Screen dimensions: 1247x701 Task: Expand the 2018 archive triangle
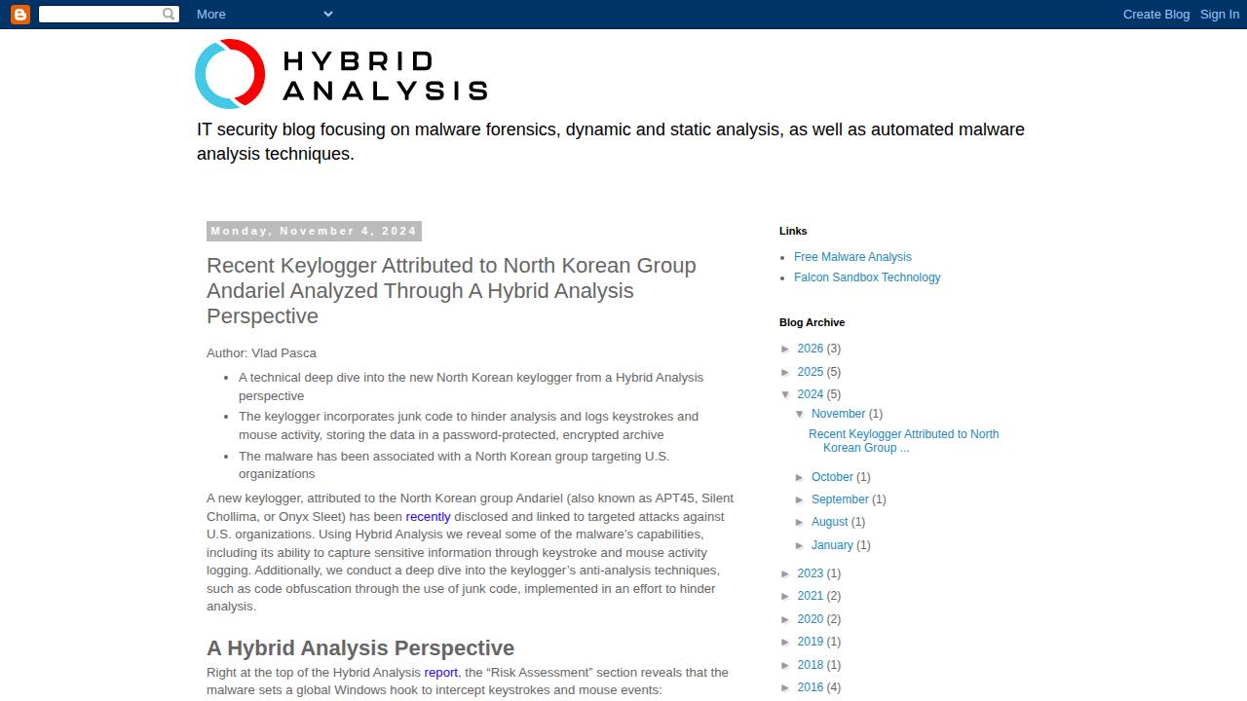tap(786, 665)
